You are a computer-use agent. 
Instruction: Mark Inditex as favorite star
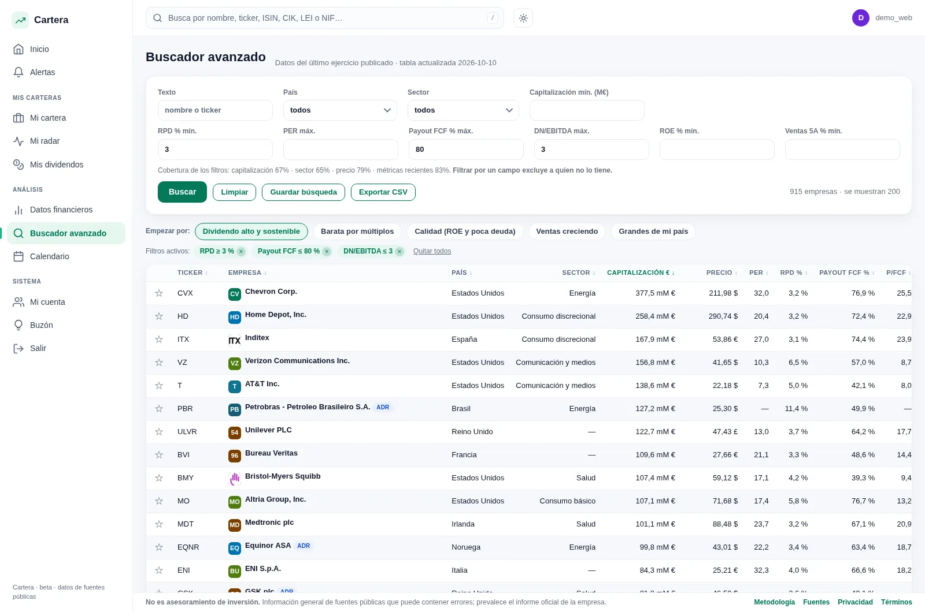pyautogui.click(x=159, y=339)
